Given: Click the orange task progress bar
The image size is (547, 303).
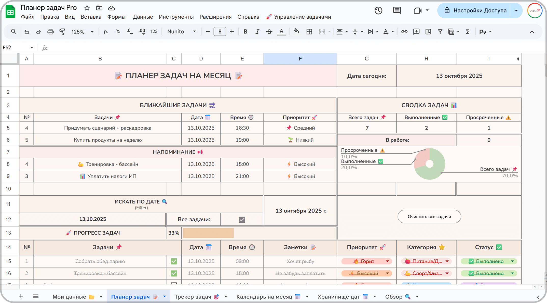Looking at the screenshot, I should (x=208, y=233).
